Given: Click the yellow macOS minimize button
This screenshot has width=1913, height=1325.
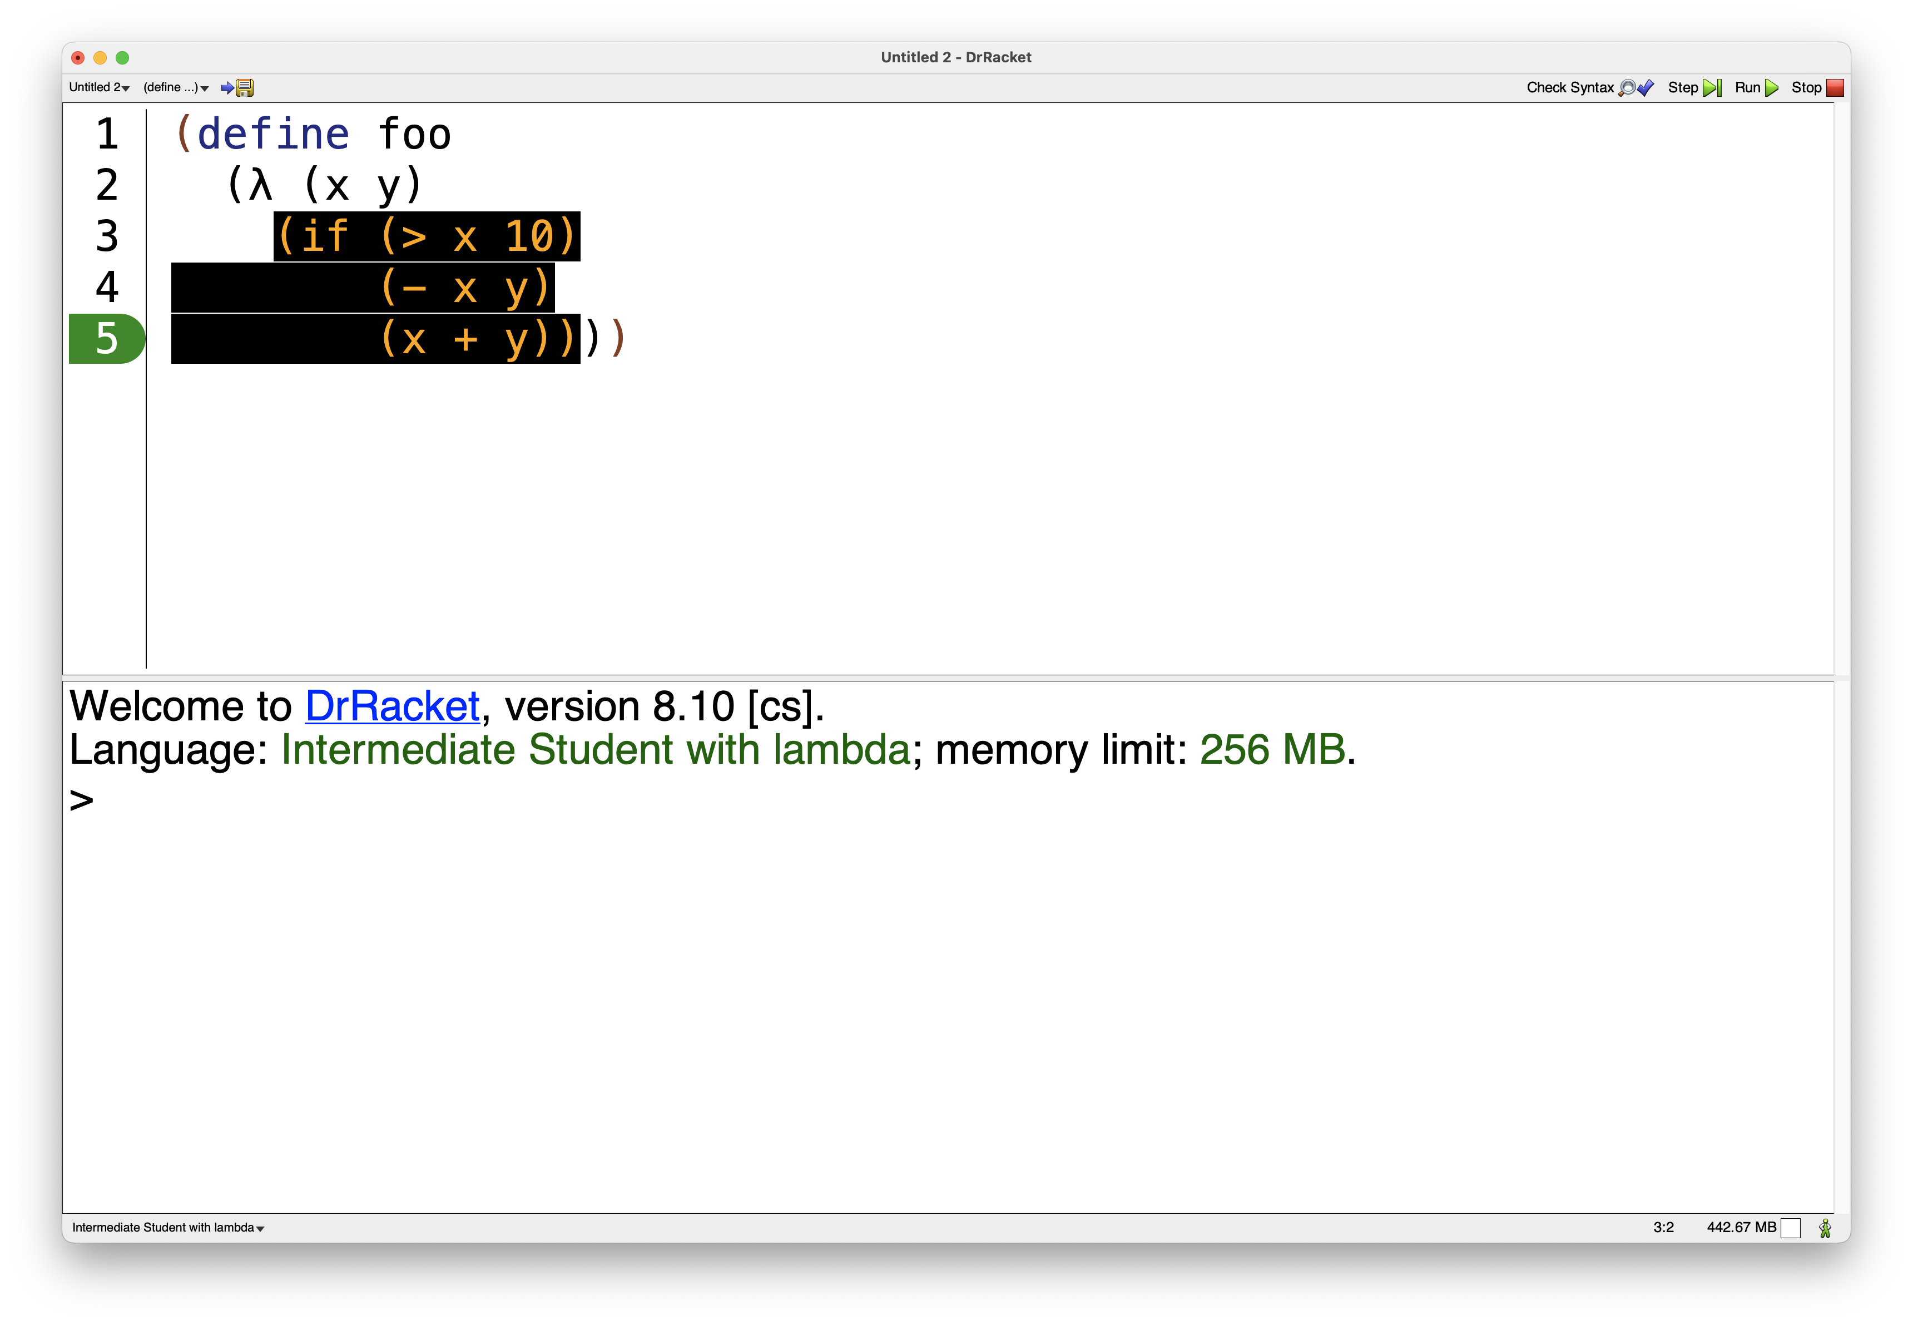Looking at the screenshot, I should point(101,57).
